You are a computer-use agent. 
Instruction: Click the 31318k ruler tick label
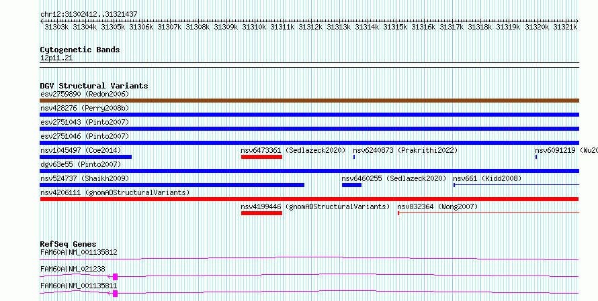point(480,27)
